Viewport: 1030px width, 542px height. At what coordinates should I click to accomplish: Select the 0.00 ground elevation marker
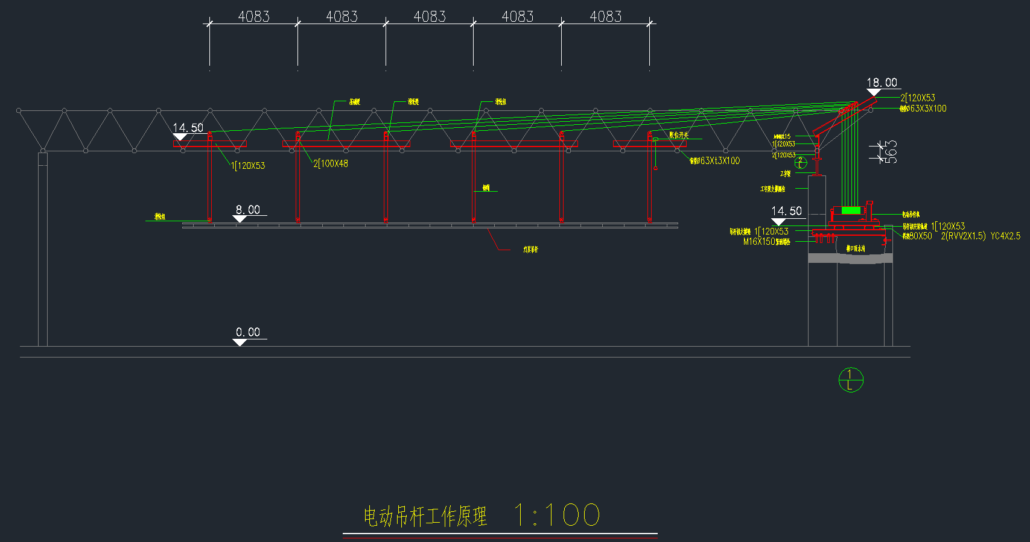pyautogui.click(x=240, y=342)
